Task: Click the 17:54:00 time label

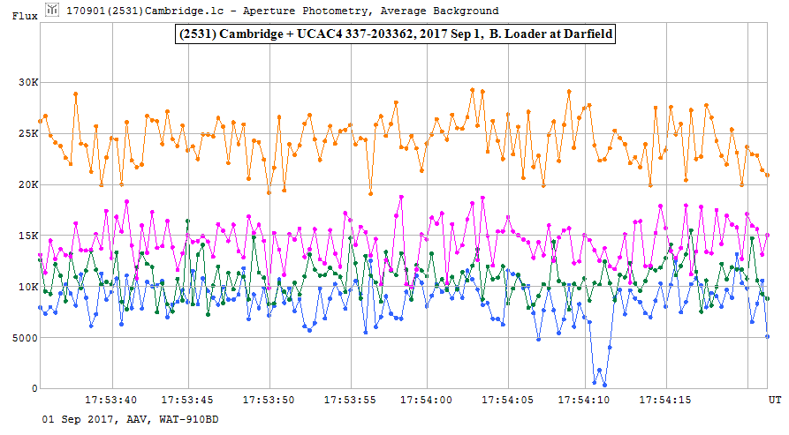Action: 426,401
